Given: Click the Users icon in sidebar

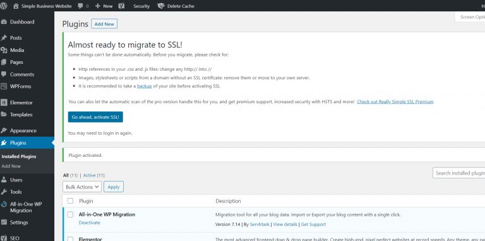Looking at the screenshot, I should 4,180.
